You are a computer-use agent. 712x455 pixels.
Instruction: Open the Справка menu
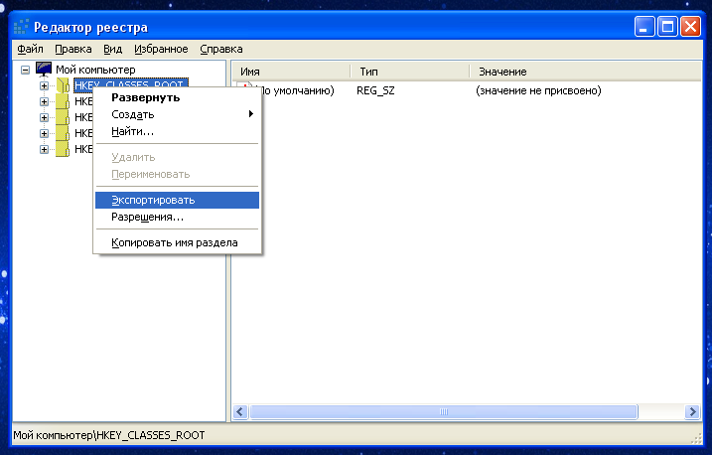[221, 49]
